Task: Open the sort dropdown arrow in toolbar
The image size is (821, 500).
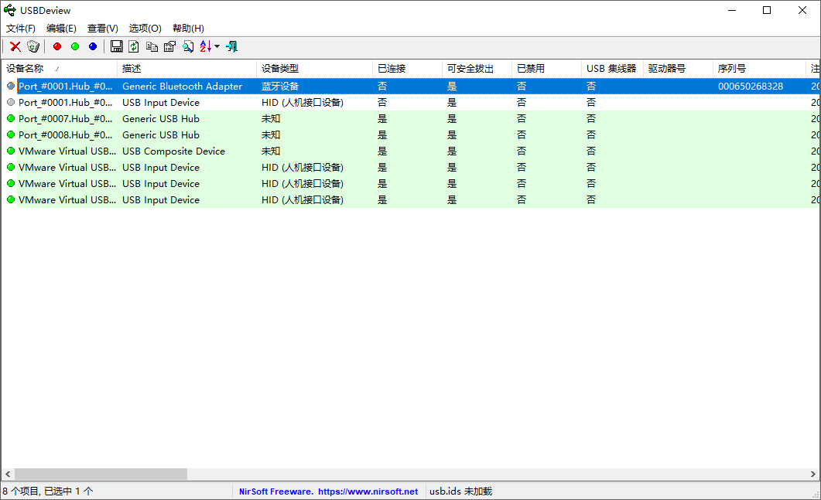Action: [217, 46]
